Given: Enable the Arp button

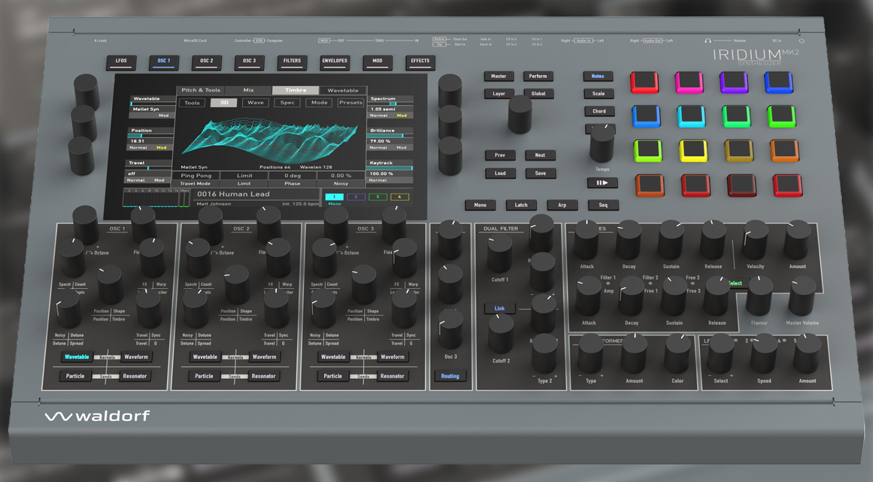Looking at the screenshot, I should [562, 205].
